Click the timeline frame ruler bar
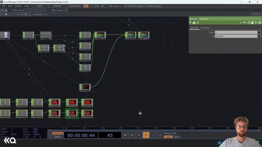262x147 pixels. (155, 128)
